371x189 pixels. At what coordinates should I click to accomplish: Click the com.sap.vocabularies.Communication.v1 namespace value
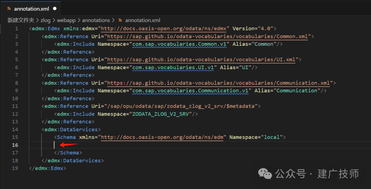[190, 91]
